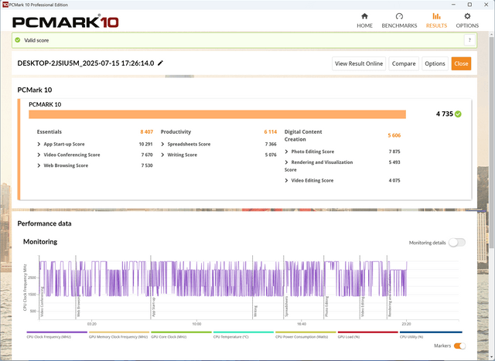
Task: Click the Spreadsheets value 7 366
Action: 271,145
